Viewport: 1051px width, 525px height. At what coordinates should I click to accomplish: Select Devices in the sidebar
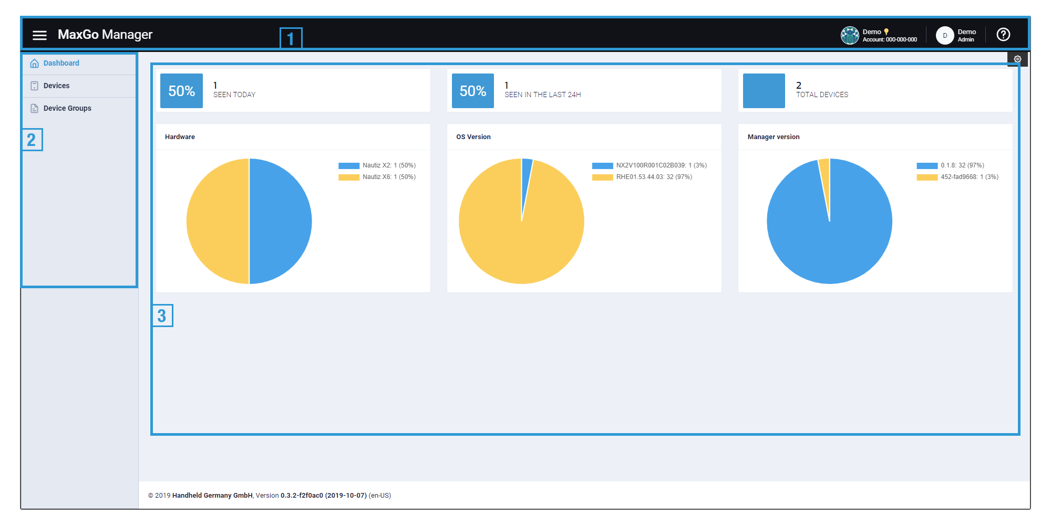pos(56,86)
